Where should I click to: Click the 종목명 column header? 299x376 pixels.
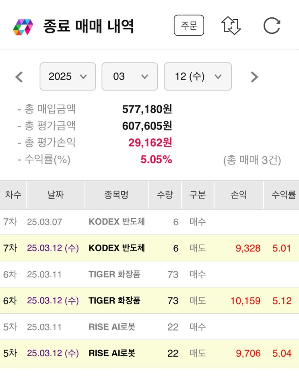116,195
